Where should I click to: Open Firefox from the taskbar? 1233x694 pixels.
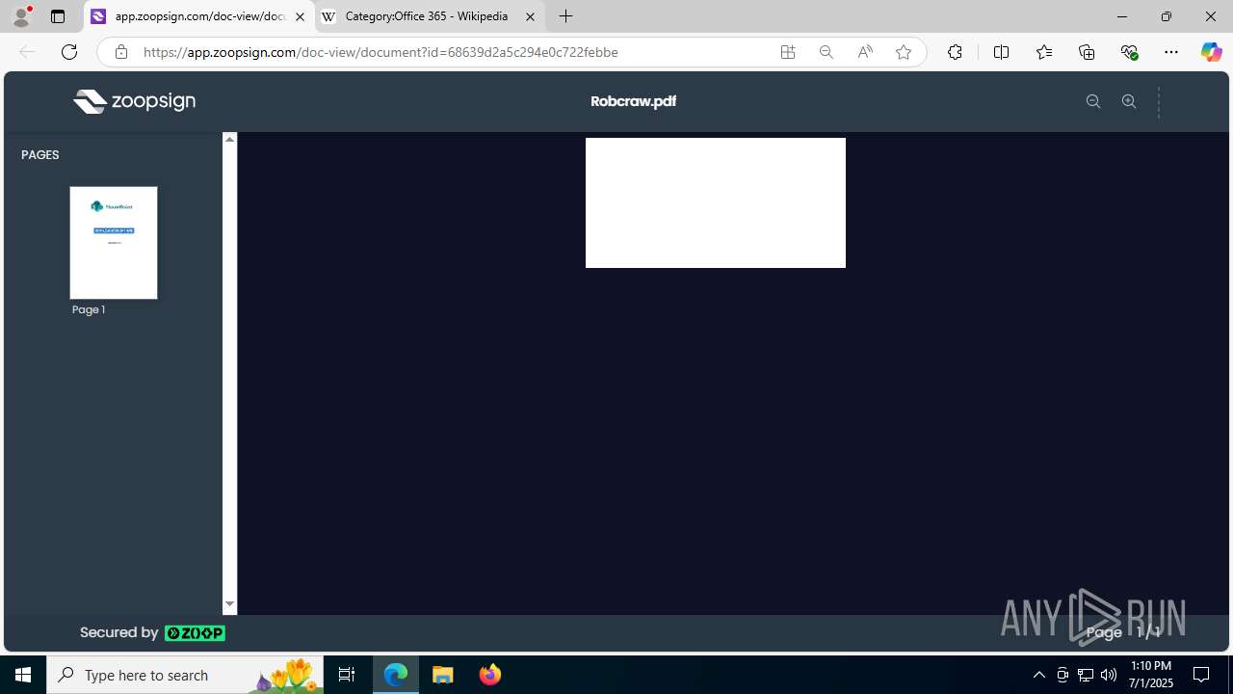point(489,675)
